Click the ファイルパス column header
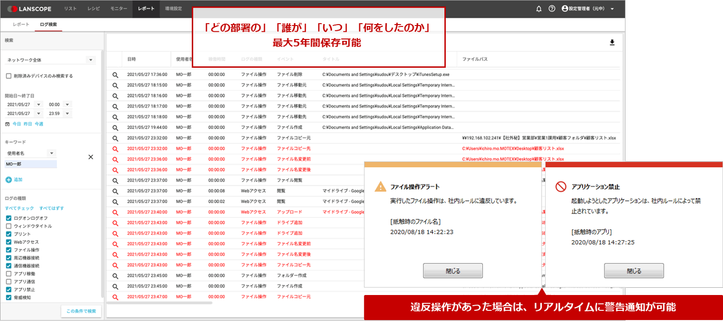723x321 pixels. [x=475, y=59]
